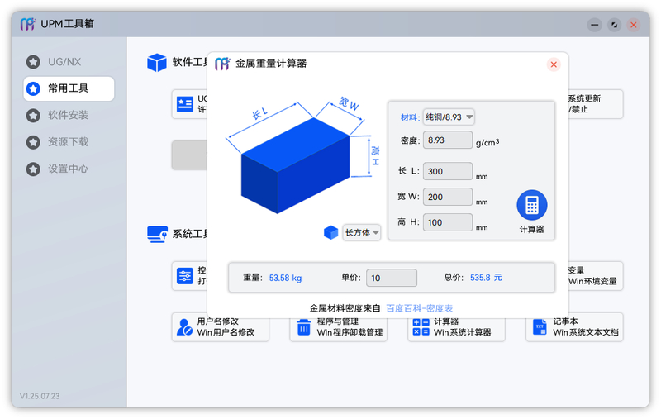661x419 pixels.
Task: Click the round blue 计算器 calculate button
Action: [532, 205]
